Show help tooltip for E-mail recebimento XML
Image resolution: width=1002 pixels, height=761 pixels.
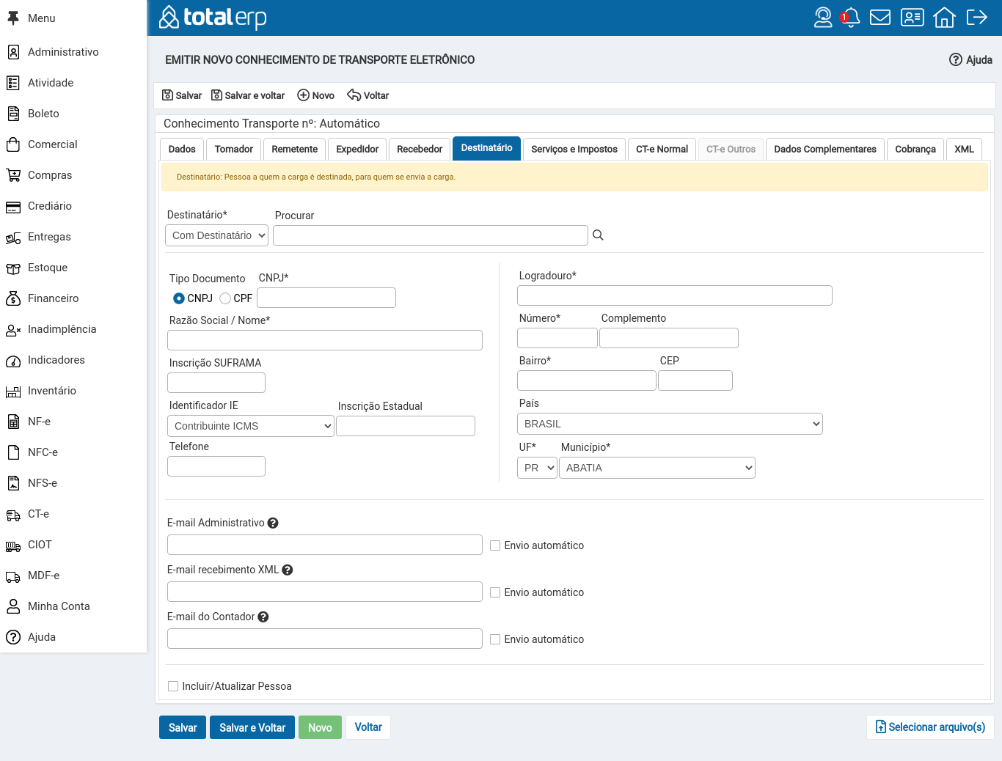tap(288, 570)
